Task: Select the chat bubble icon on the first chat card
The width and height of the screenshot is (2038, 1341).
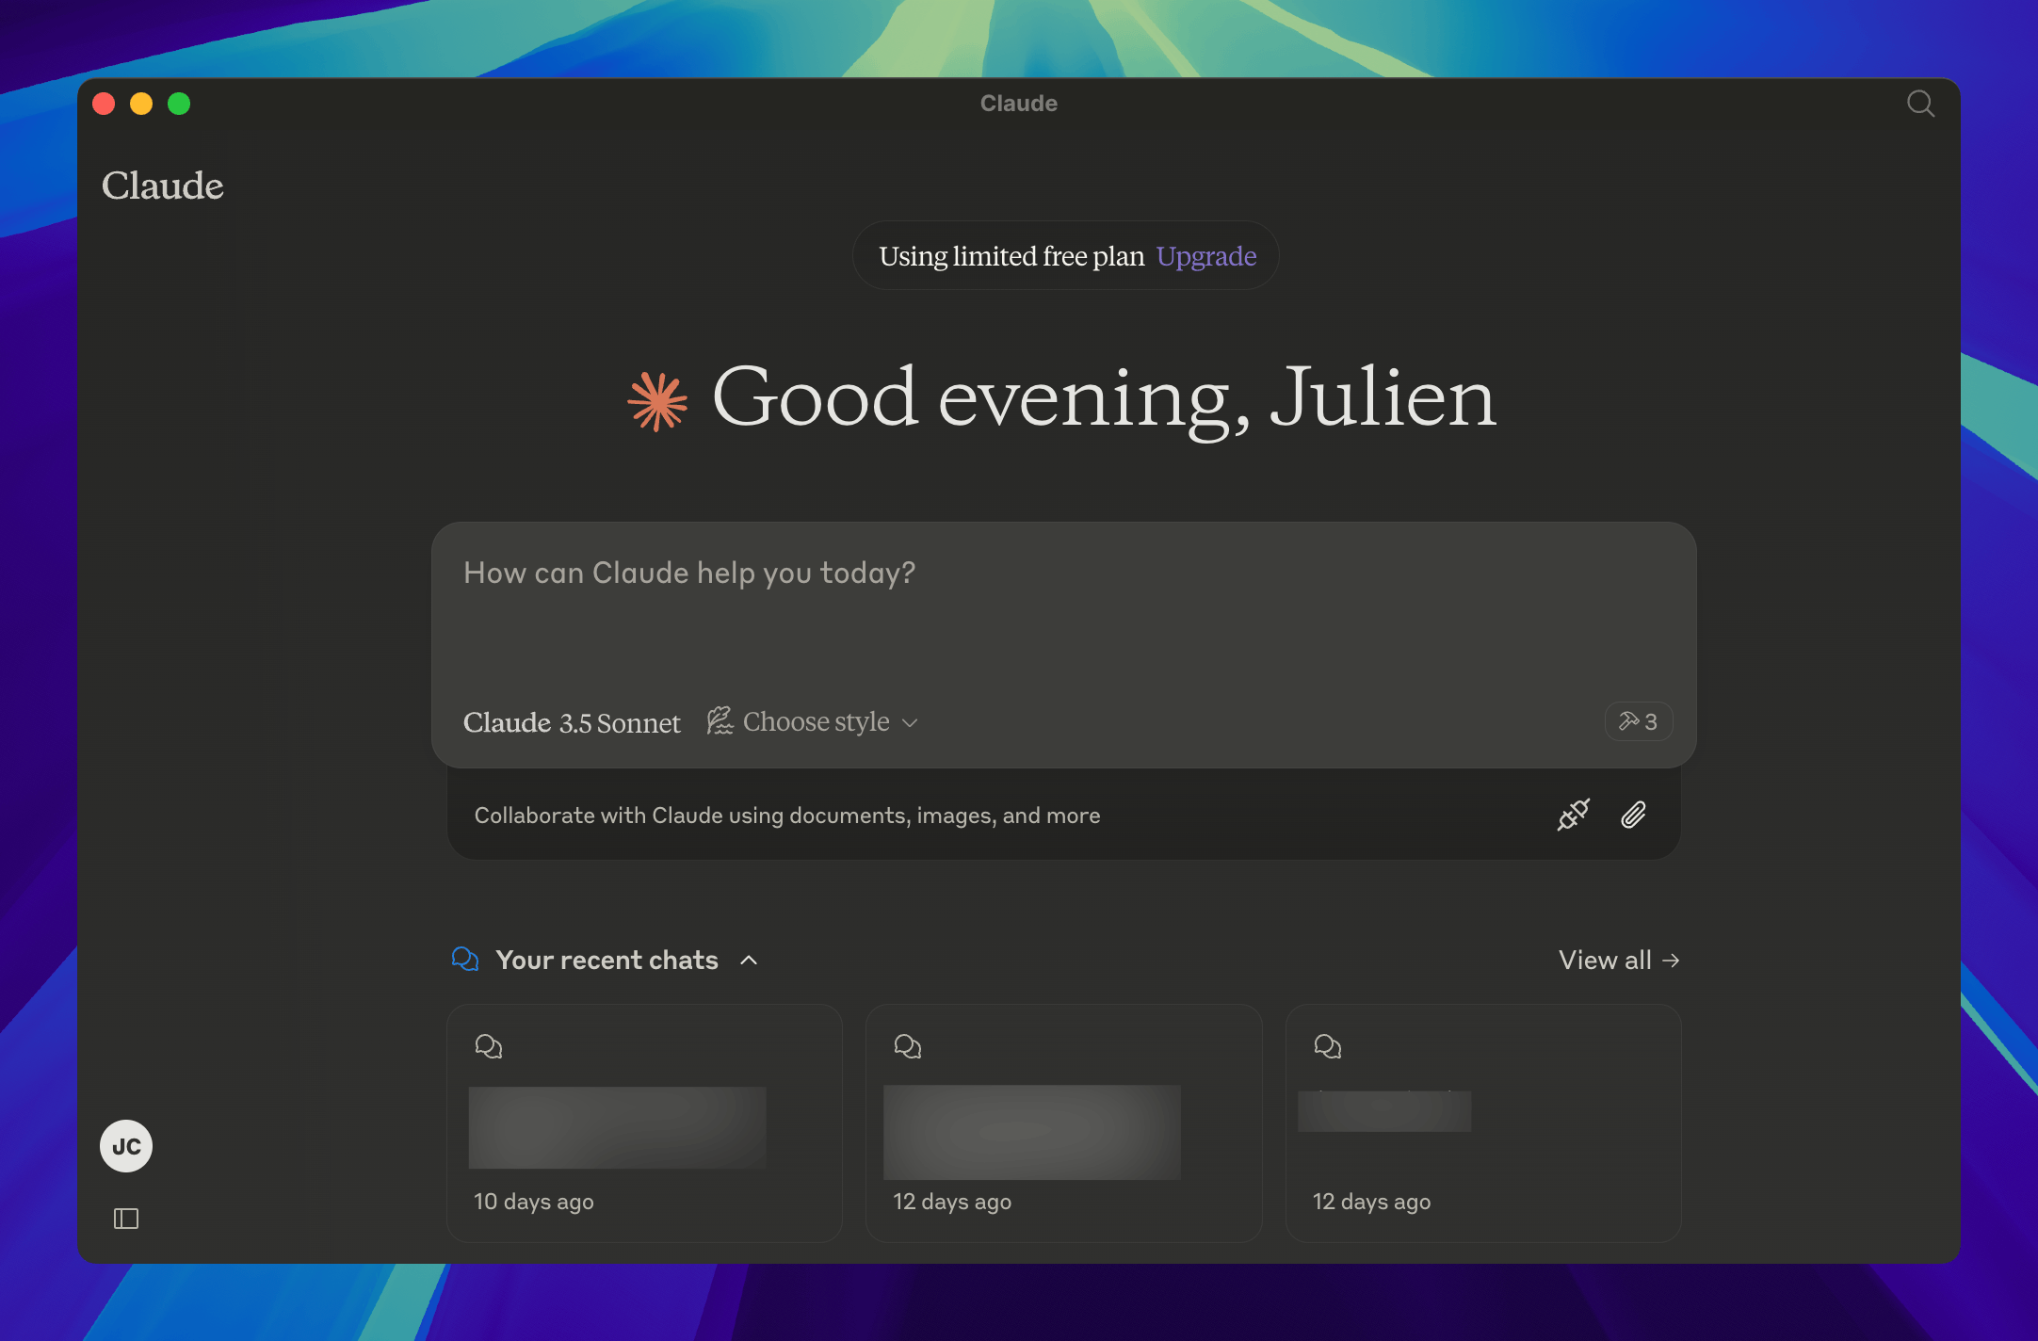Action: pyautogui.click(x=490, y=1045)
